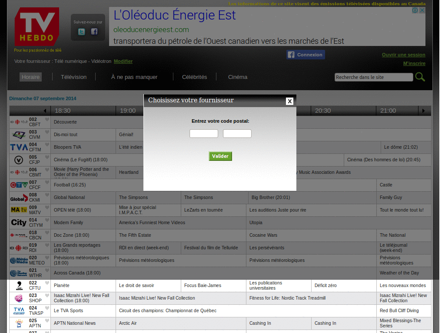Favorite channel 007 CFCF with heart
The width and height of the screenshot is (445, 333).
pyautogui.click(x=47, y=182)
